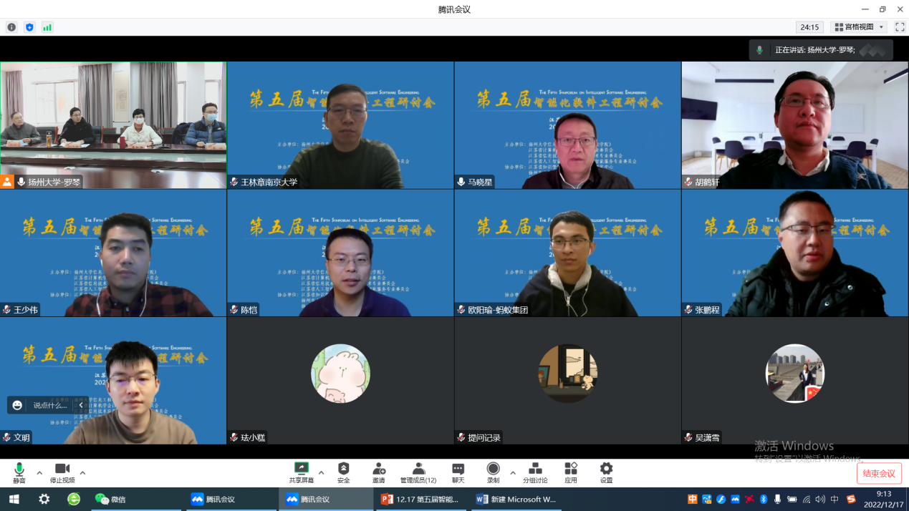This screenshot has height=511, width=909.
Task: Expand video options arrow beside stop video
Action: [x=82, y=472]
